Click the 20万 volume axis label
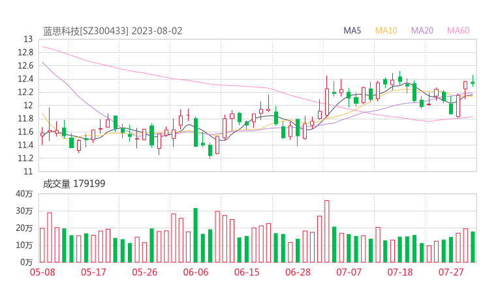 [24, 228]
